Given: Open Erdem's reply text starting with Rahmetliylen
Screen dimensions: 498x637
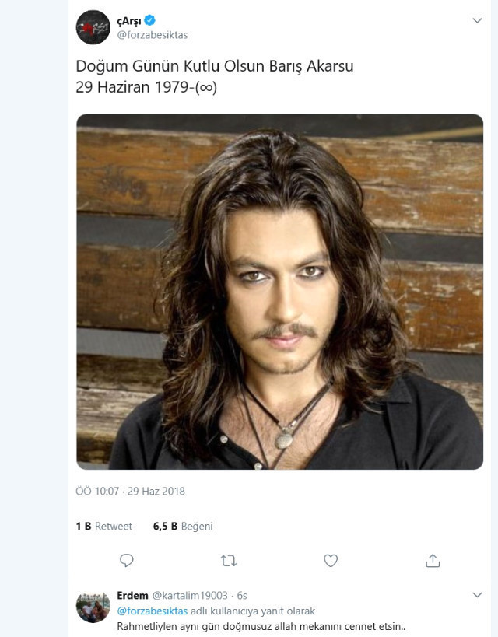Looking at the screenshot, I should click(261, 626).
